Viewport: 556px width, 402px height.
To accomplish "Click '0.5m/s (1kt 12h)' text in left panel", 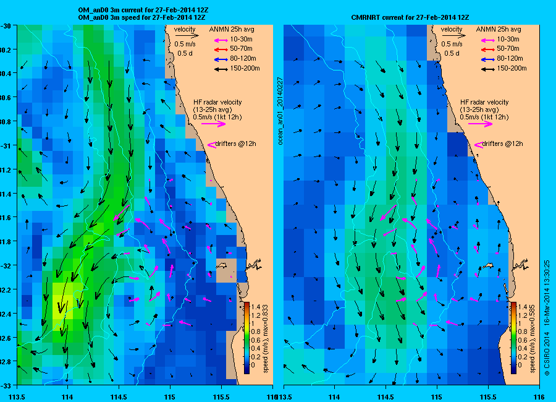I will coord(217,117).
